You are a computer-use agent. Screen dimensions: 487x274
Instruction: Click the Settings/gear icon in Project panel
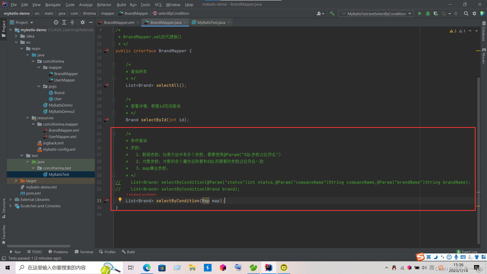click(x=83, y=22)
